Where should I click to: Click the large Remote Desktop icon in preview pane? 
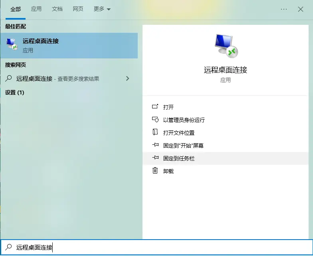226,45
